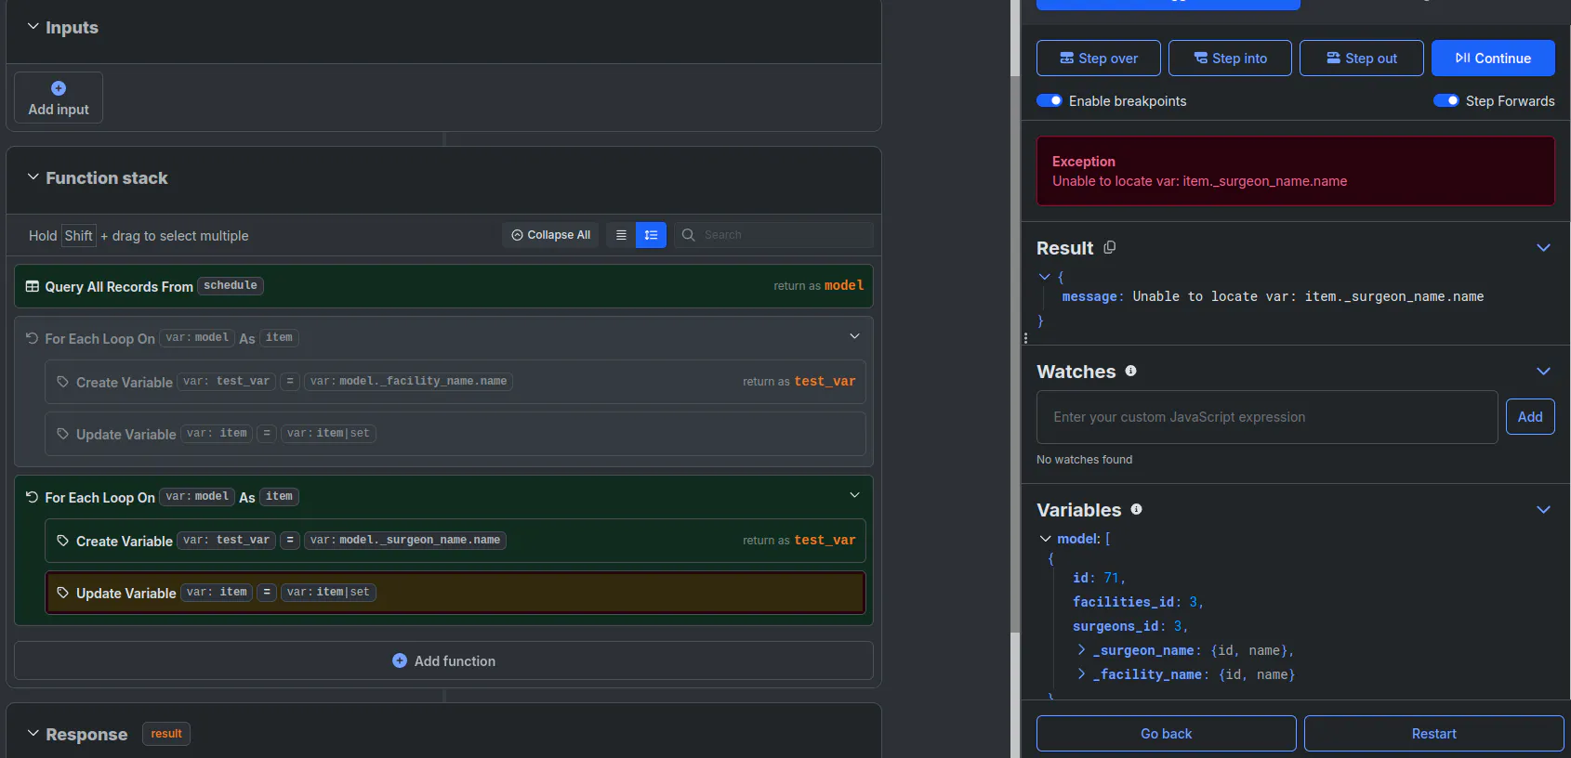This screenshot has height=758, width=1571.
Task: Switch to detailed list view icon
Action: pos(651,235)
